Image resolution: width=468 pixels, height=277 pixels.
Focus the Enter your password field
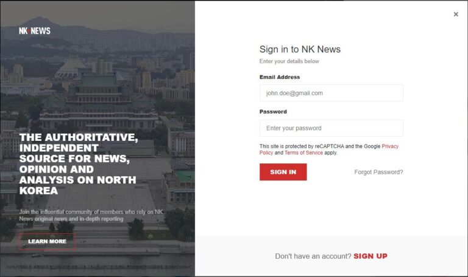tap(331, 128)
